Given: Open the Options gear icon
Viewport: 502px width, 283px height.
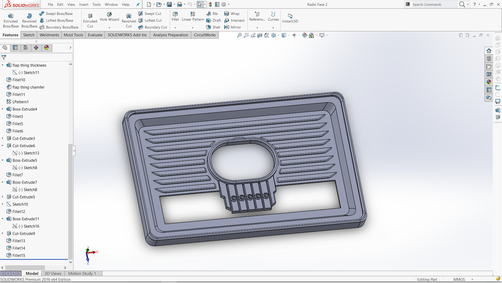Looking at the screenshot, I should 224,4.
